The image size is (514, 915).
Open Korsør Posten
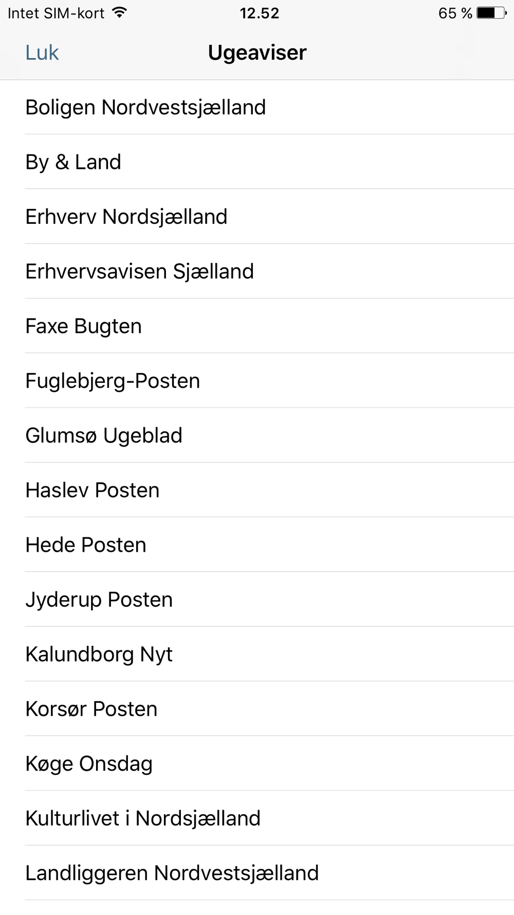(91, 709)
